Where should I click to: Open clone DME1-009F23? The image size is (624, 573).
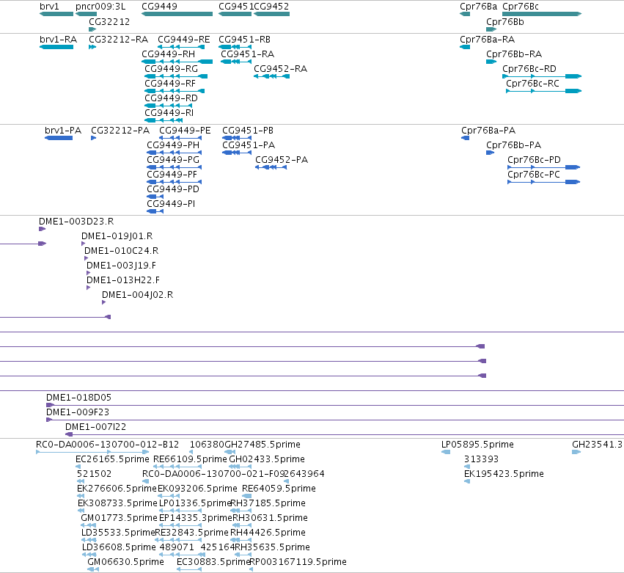pyautogui.click(x=78, y=412)
